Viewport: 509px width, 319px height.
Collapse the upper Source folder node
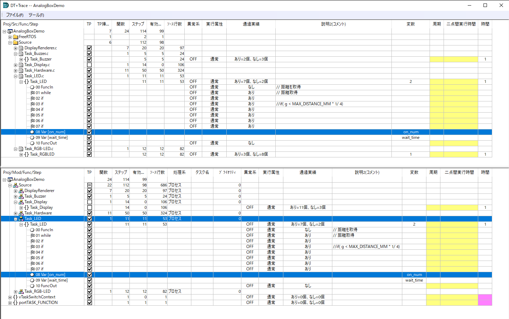(x=10, y=42)
